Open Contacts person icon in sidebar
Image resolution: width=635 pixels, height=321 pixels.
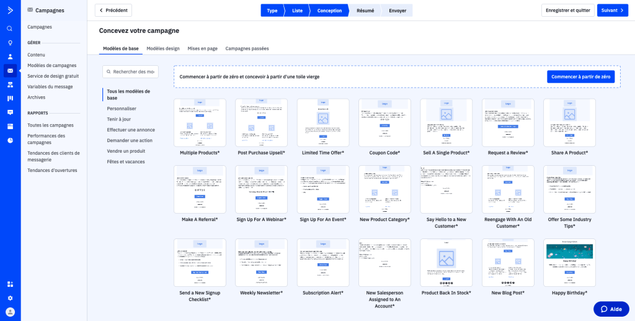(x=10, y=57)
